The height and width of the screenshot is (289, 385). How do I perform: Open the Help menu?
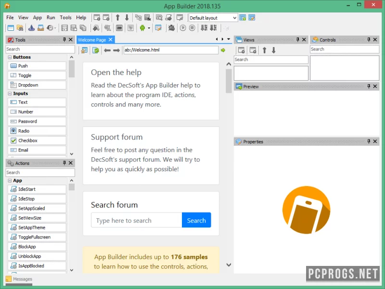point(81,17)
